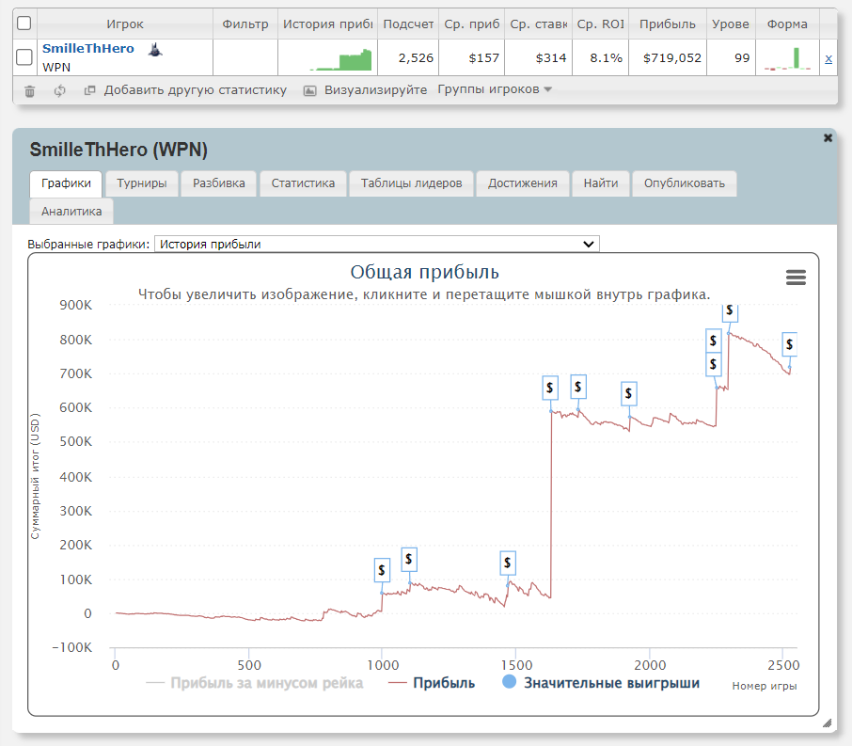Click Добавить другую статистику
852x746 pixels.
click(x=194, y=90)
